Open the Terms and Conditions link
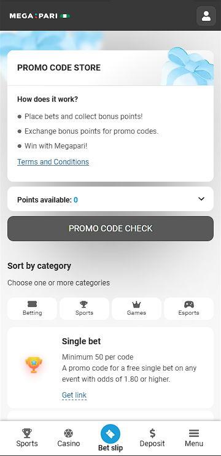This screenshot has width=221, height=456. tap(53, 161)
